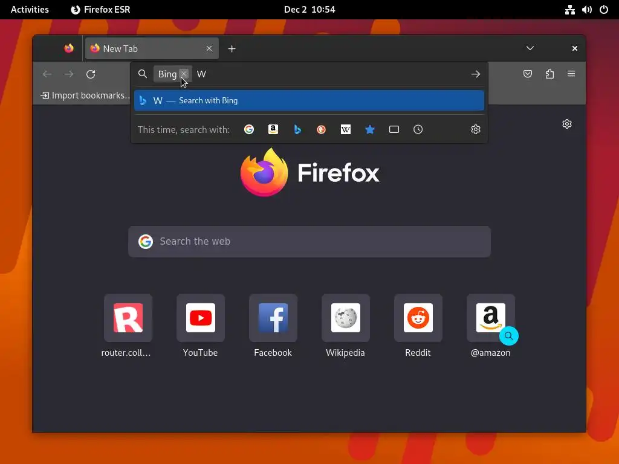Open the Extensions puzzle icon
The image size is (619, 464).
tap(549, 74)
